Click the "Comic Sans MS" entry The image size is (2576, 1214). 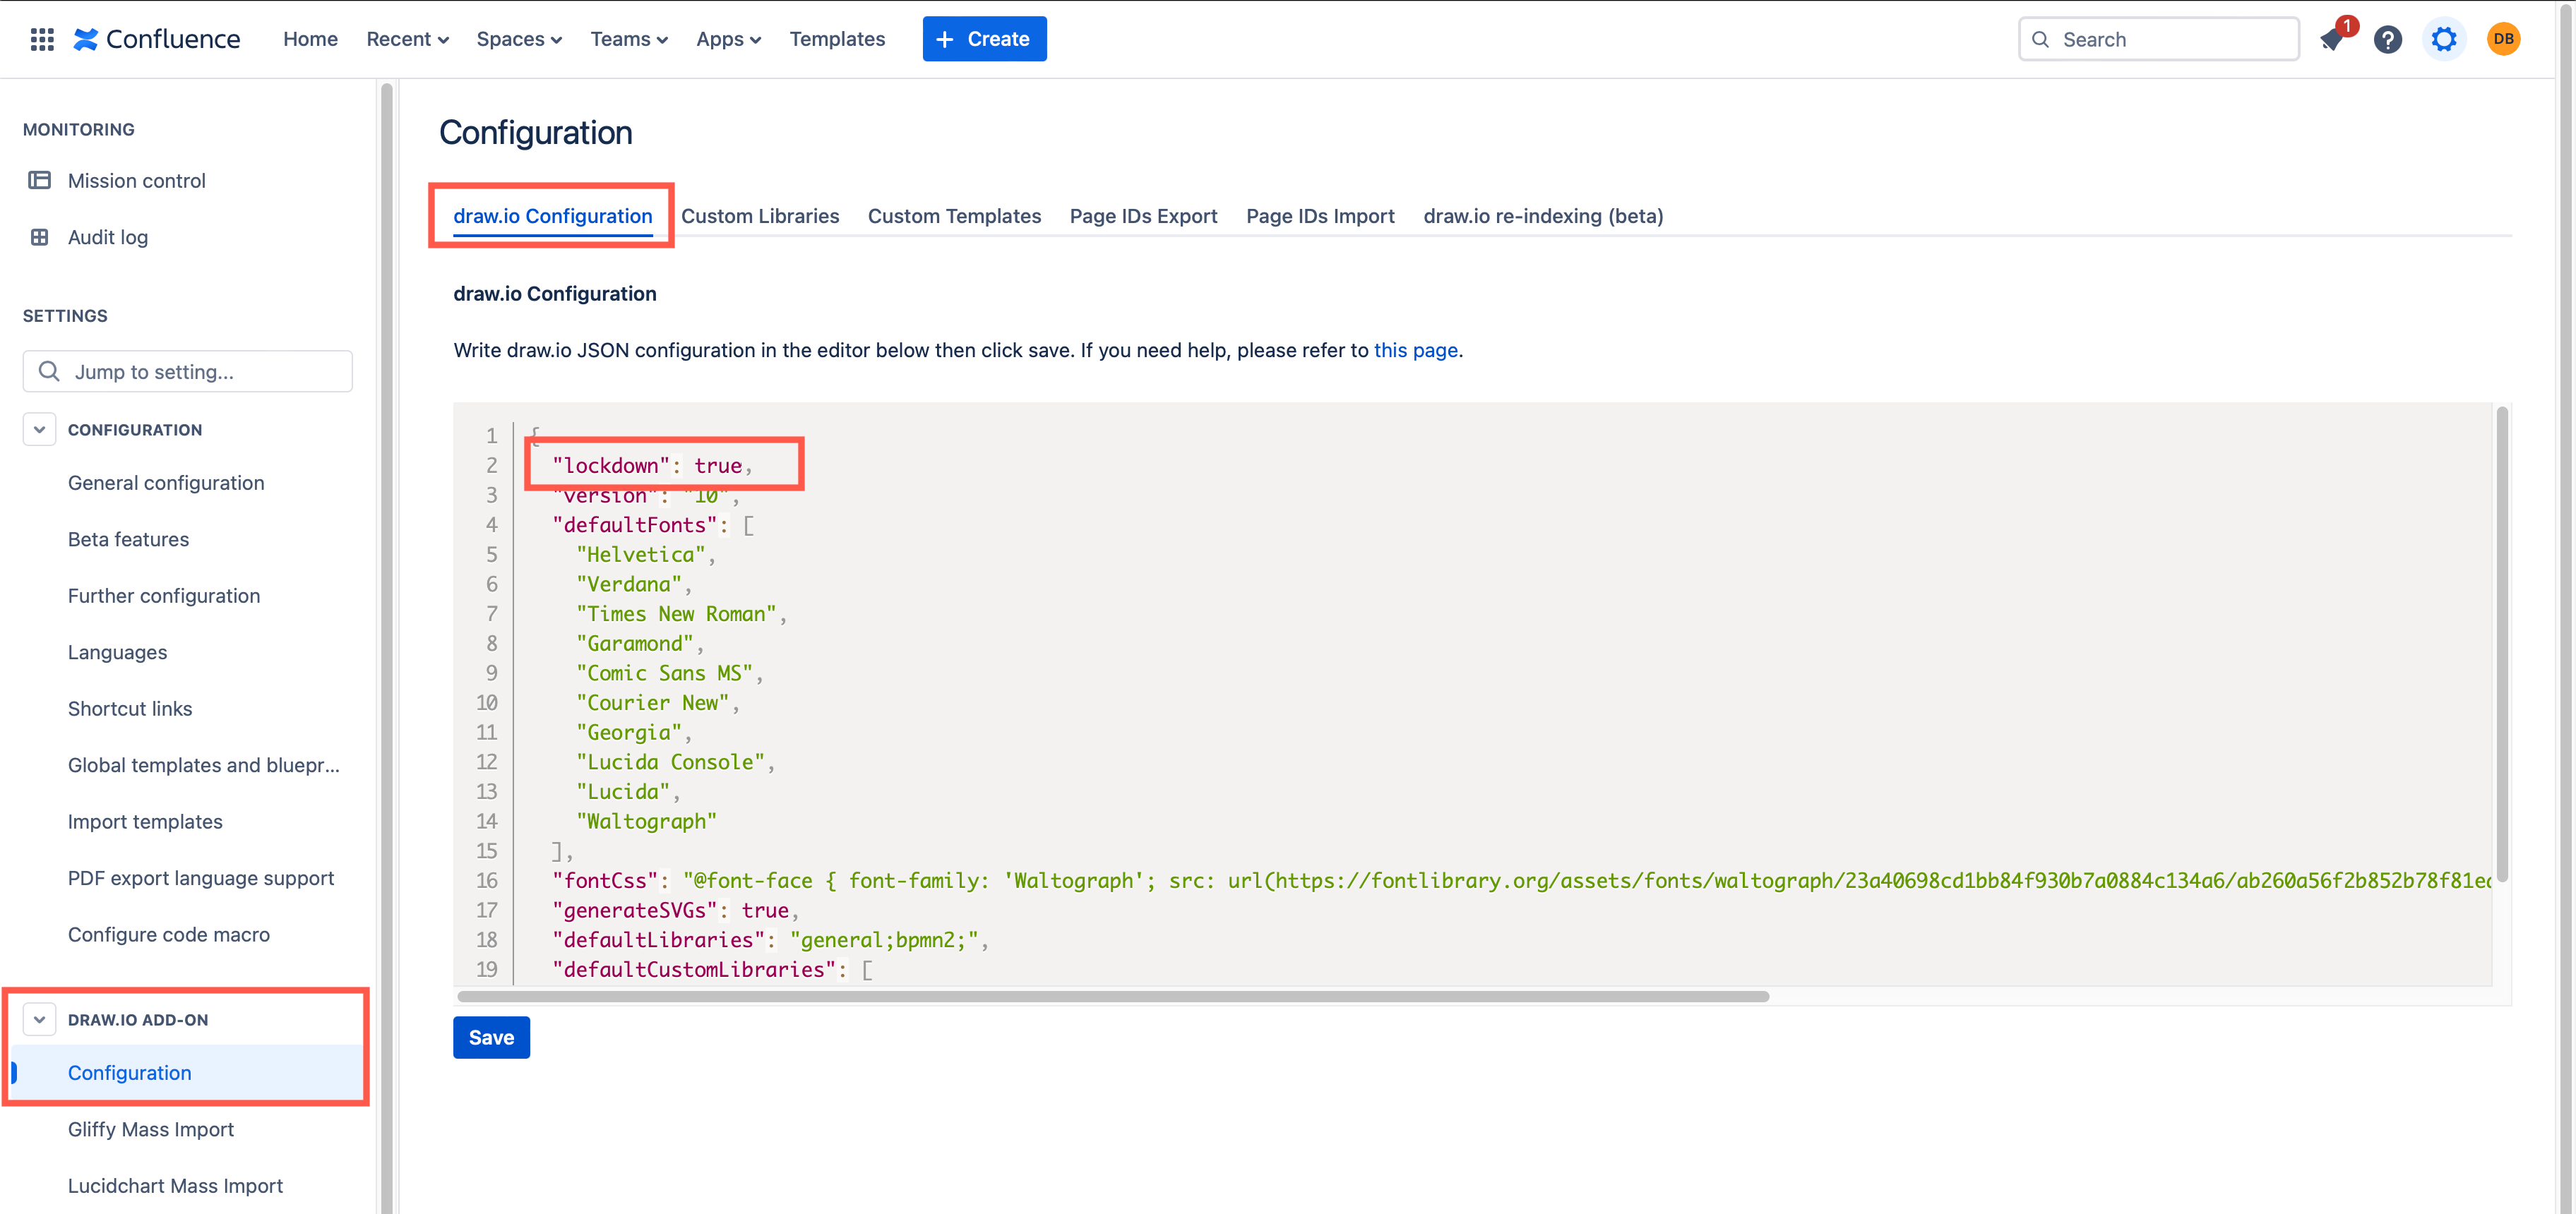(669, 673)
